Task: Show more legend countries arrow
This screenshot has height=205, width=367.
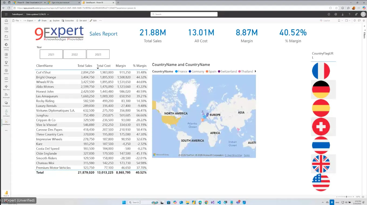Action: pos(255,71)
